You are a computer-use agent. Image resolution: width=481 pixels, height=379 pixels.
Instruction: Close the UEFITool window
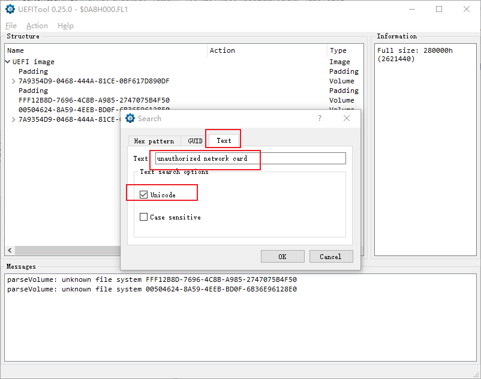[x=466, y=9]
